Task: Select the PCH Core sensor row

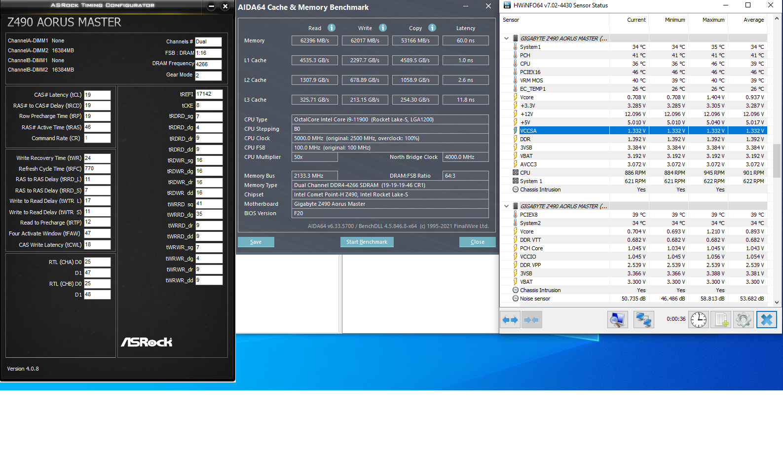Action: click(x=634, y=248)
